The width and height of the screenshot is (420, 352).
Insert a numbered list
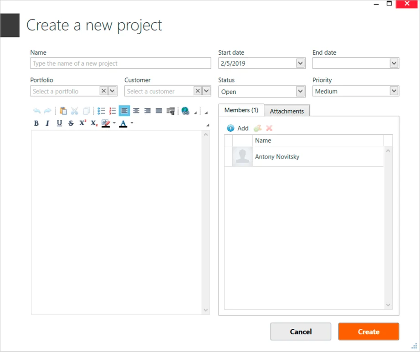click(x=113, y=111)
